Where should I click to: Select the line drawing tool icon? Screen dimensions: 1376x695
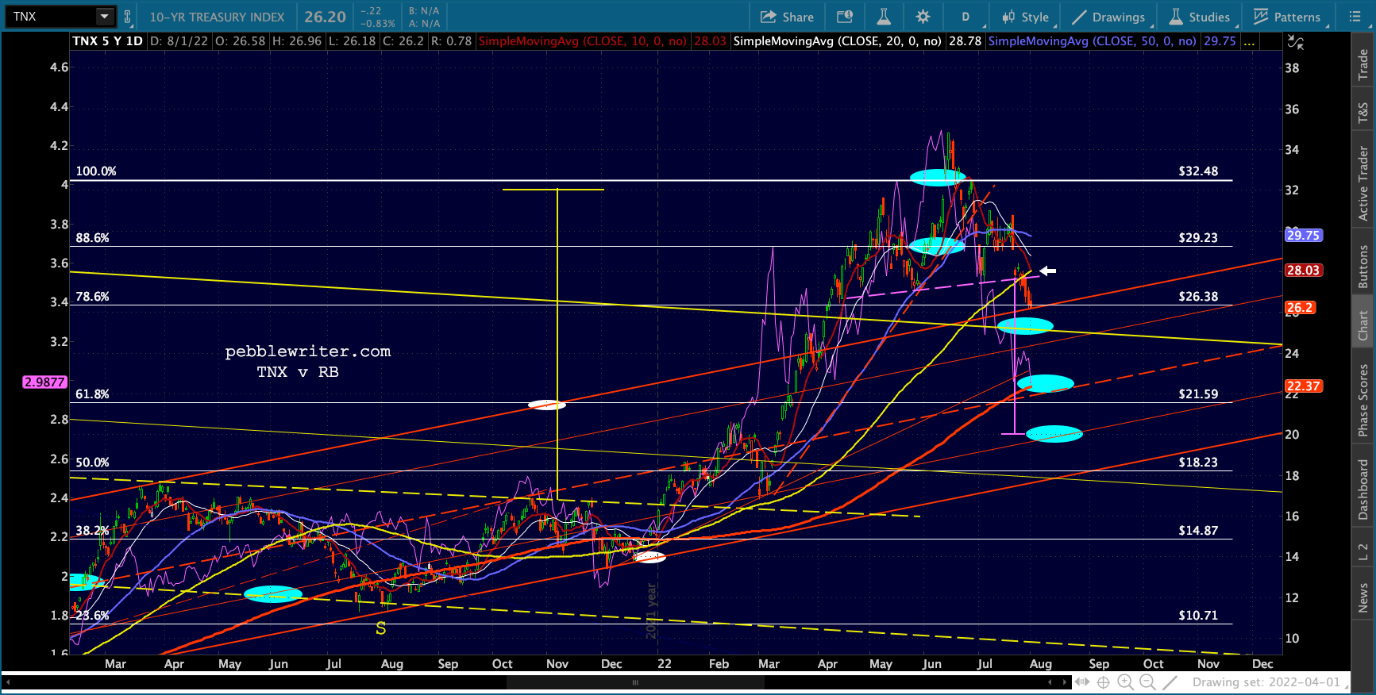tap(1170, 682)
